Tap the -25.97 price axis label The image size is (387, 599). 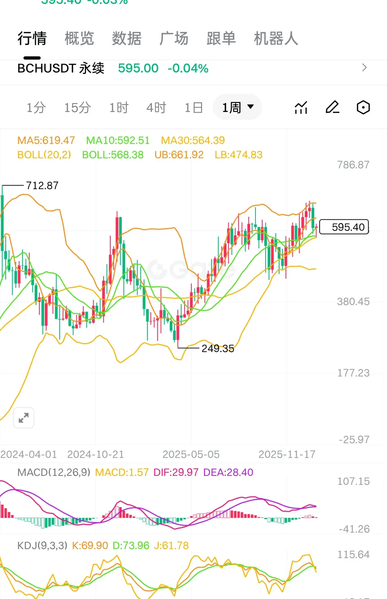[x=354, y=440]
